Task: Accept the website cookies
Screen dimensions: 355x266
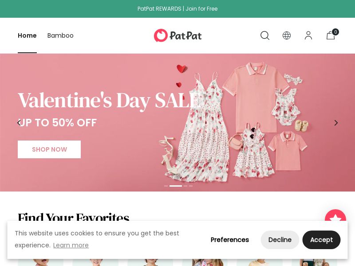Action: 321,240
